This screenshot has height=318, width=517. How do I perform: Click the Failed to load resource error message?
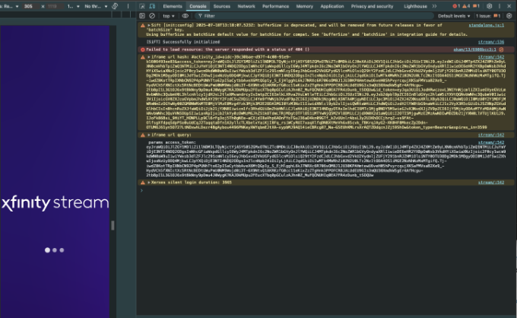click(x=227, y=49)
